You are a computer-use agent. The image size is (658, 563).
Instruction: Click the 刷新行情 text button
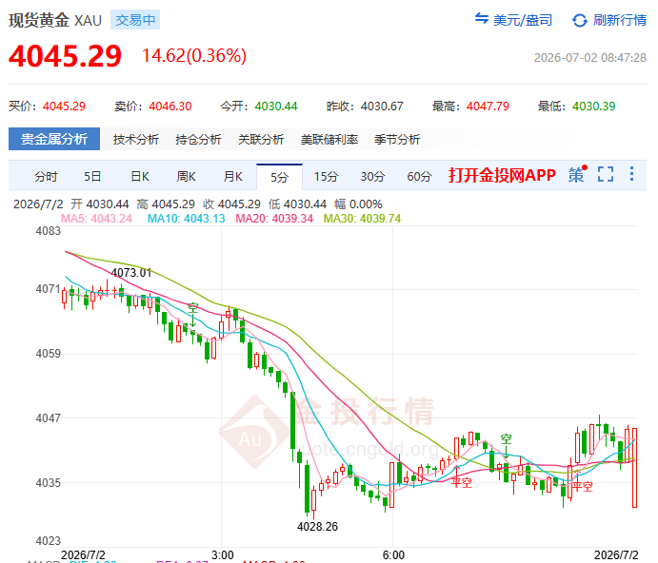click(x=619, y=20)
